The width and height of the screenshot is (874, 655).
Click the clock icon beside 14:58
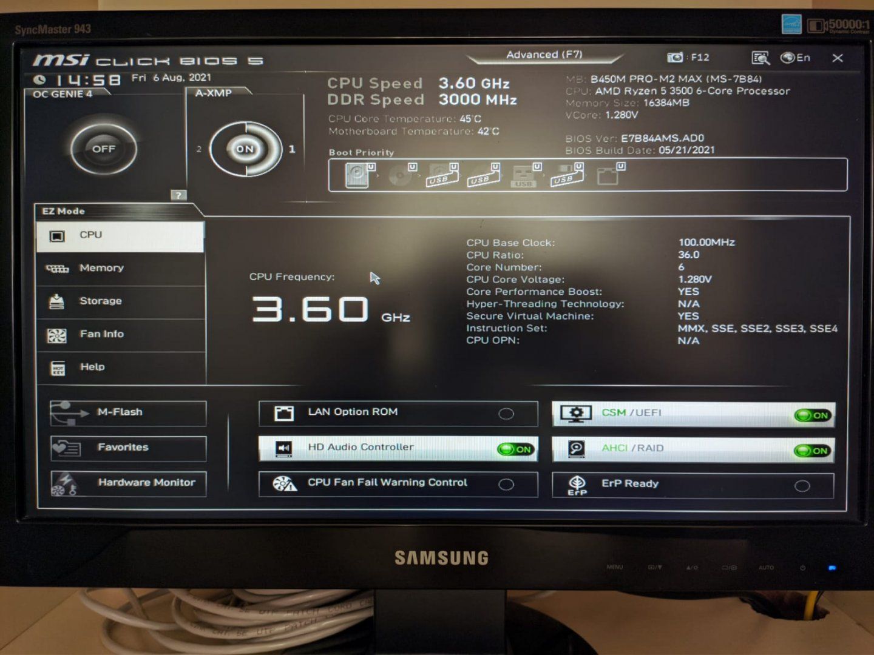click(39, 79)
